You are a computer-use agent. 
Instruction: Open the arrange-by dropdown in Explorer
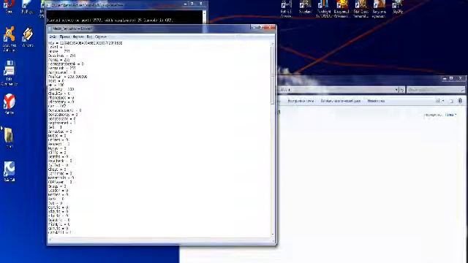point(450,115)
